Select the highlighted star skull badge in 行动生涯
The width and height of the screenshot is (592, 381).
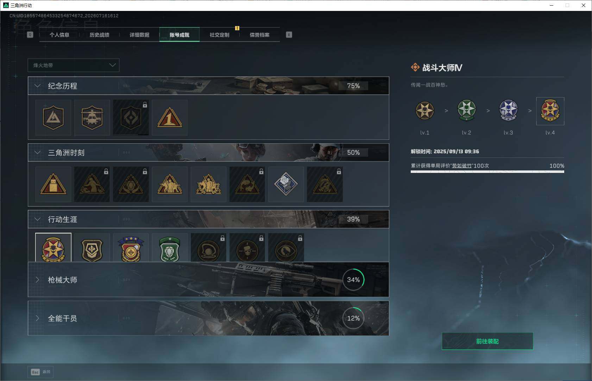53,248
